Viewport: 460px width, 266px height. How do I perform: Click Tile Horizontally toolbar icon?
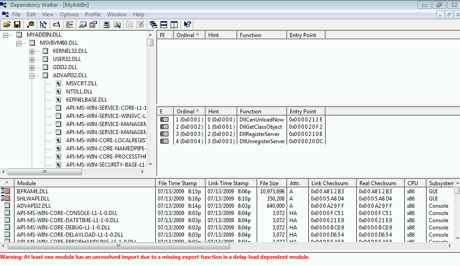(x=164, y=24)
